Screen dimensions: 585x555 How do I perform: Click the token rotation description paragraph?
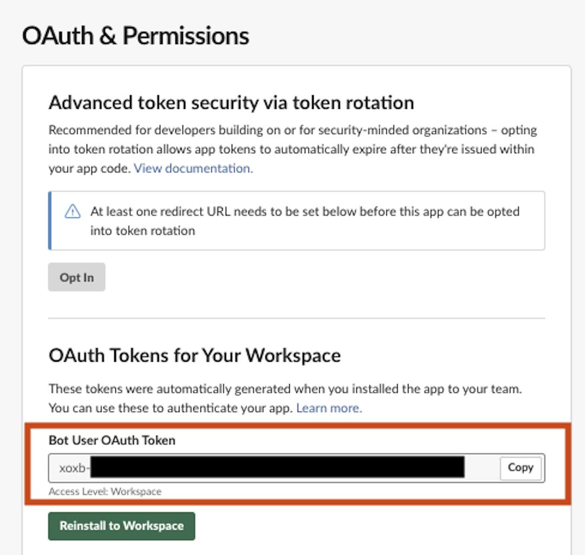[x=292, y=149]
